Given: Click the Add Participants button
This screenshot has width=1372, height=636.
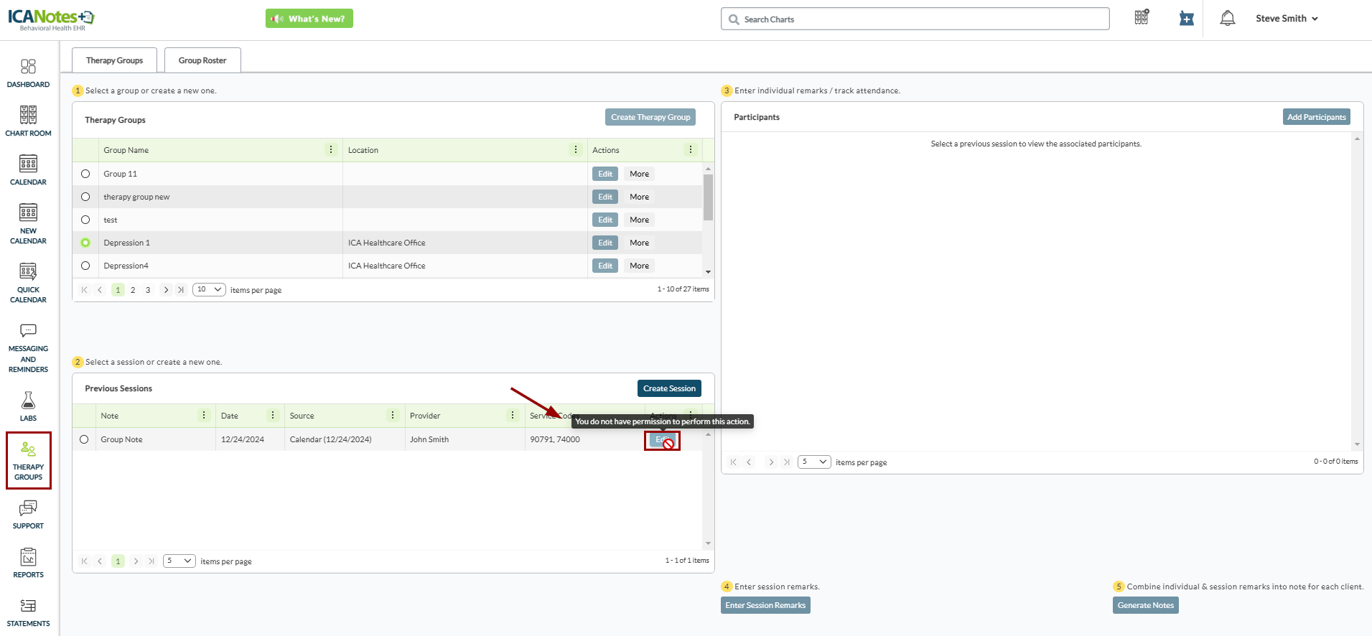Looking at the screenshot, I should 1315,117.
